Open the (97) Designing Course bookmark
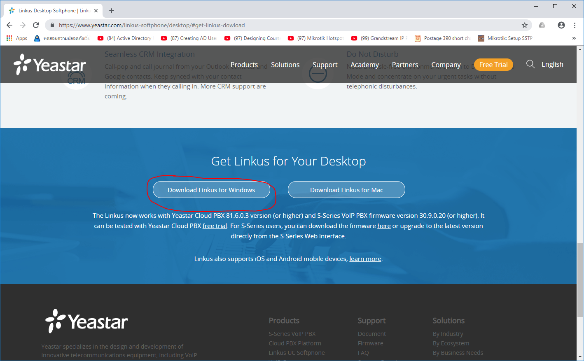The image size is (584, 361). pyautogui.click(x=252, y=38)
